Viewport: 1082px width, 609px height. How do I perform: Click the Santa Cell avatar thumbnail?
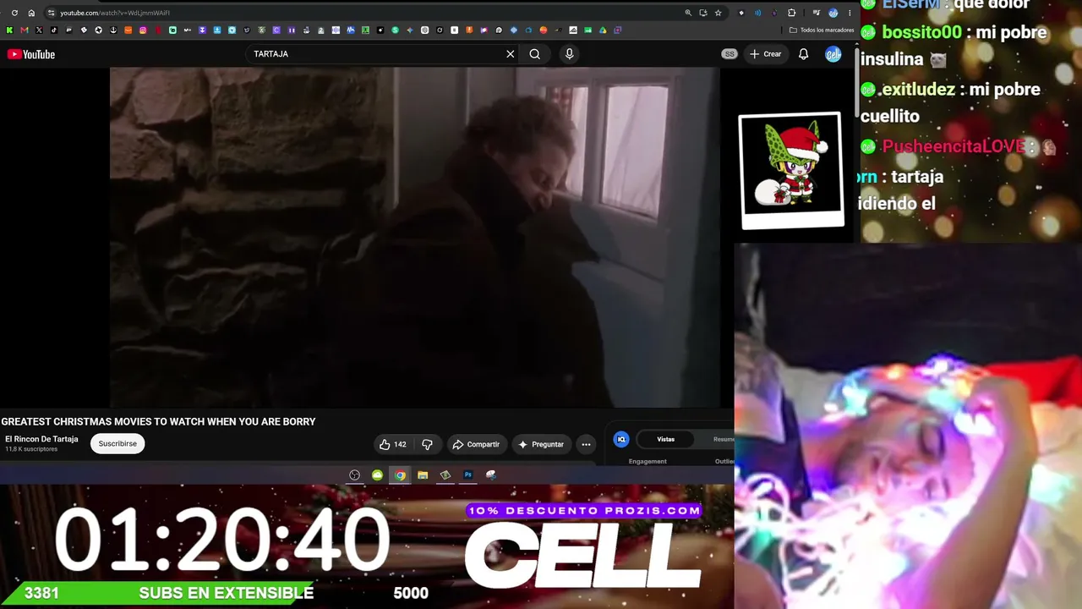coord(791,170)
